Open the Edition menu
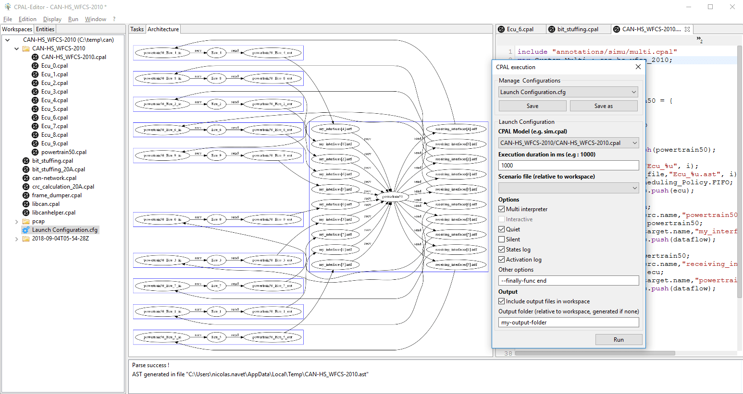The height and width of the screenshot is (394, 743). [27, 19]
